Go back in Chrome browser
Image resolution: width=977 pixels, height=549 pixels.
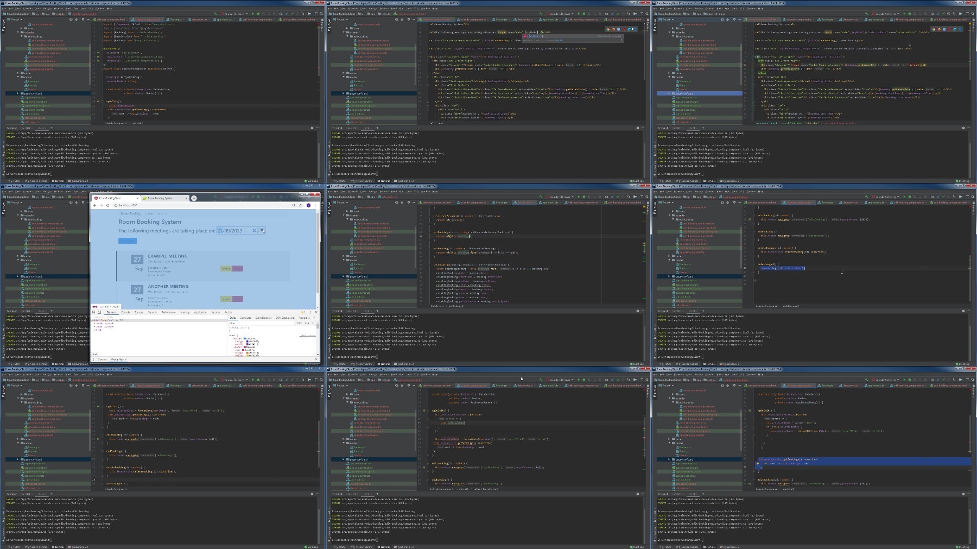click(x=94, y=205)
